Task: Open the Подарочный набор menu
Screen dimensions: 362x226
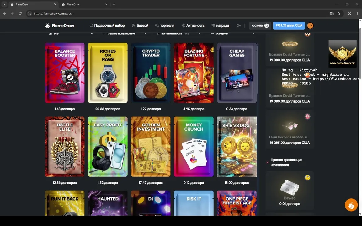Action: pos(107,26)
